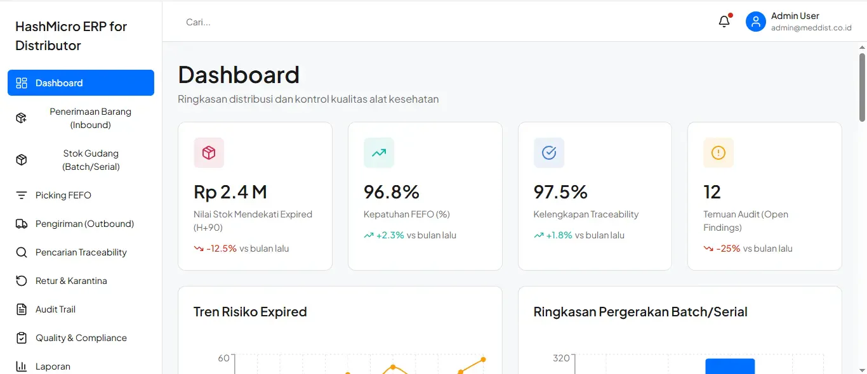Click the Picking FEFO filter icon
This screenshot has width=867, height=374.
pyautogui.click(x=22, y=195)
